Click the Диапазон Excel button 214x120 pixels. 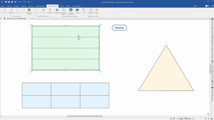(29, 11)
